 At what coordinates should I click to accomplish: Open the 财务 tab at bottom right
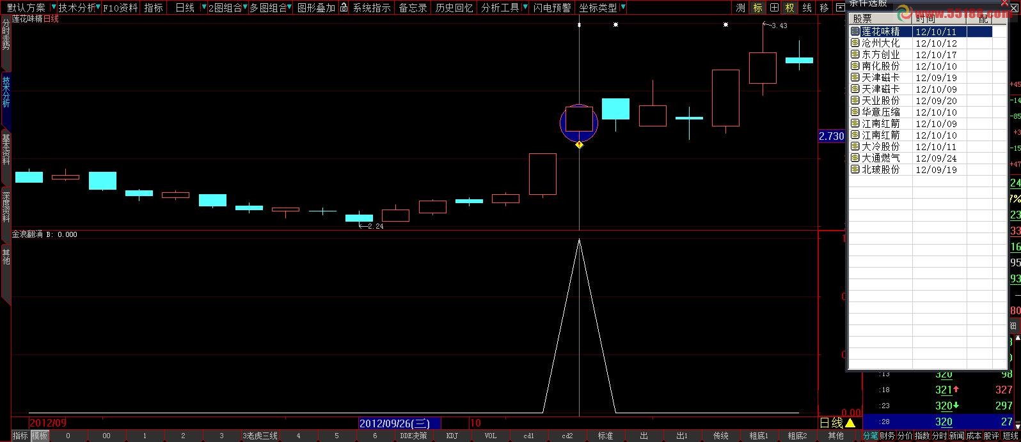[887, 436]
